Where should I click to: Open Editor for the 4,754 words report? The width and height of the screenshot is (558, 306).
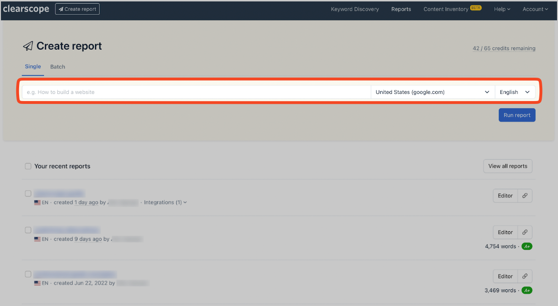point(505,232)
